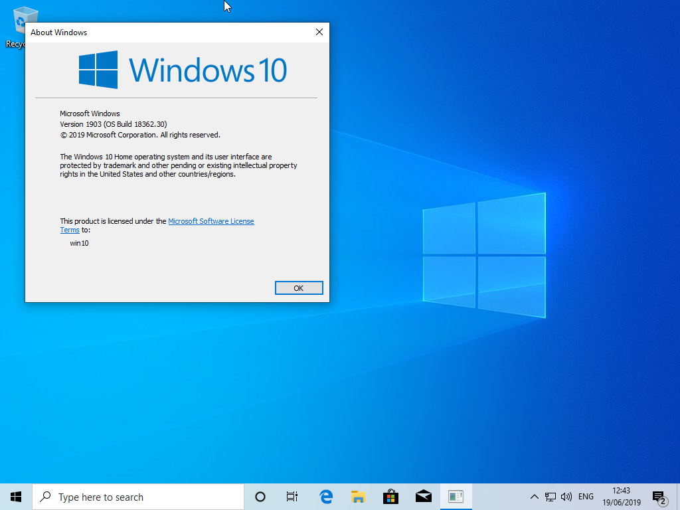The image size is (680, 510).
Task: Click the licensed user name win10
Action: pyautogui.click(x=79, y=243)
